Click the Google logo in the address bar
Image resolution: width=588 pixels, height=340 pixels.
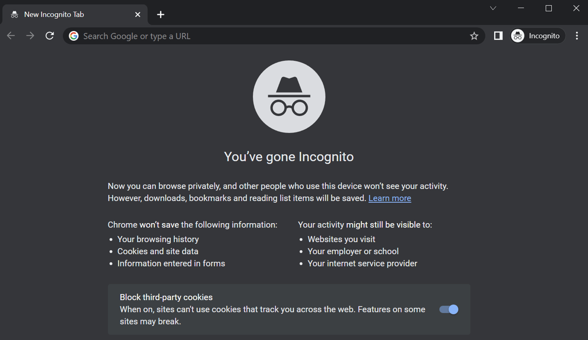coord(73,35)
